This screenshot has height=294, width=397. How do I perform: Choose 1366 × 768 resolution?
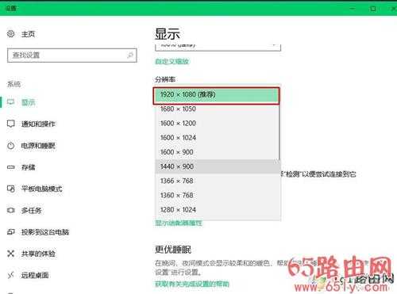click(x=218, y=181)
